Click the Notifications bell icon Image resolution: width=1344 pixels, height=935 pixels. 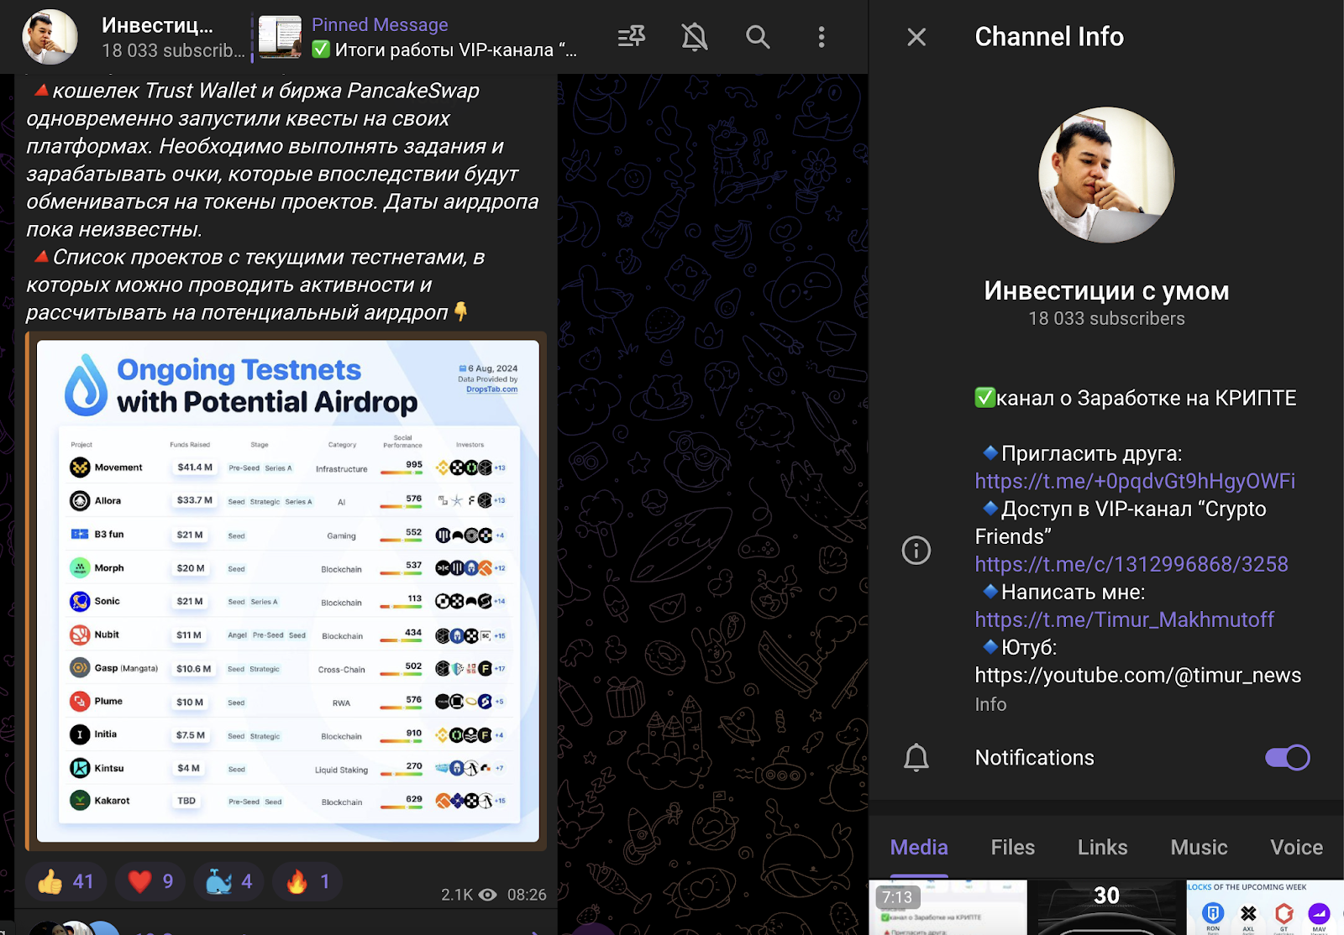pos(916,758)
